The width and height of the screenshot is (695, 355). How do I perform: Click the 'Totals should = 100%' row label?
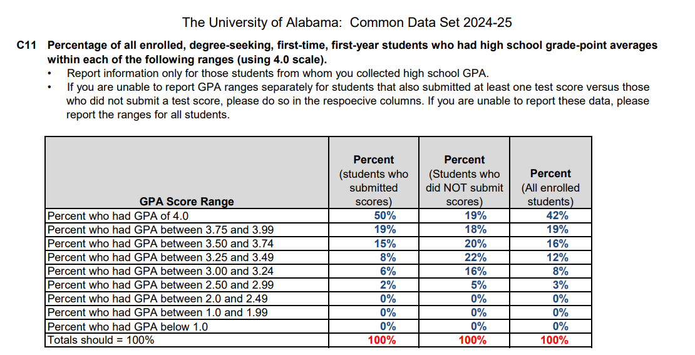101,340
